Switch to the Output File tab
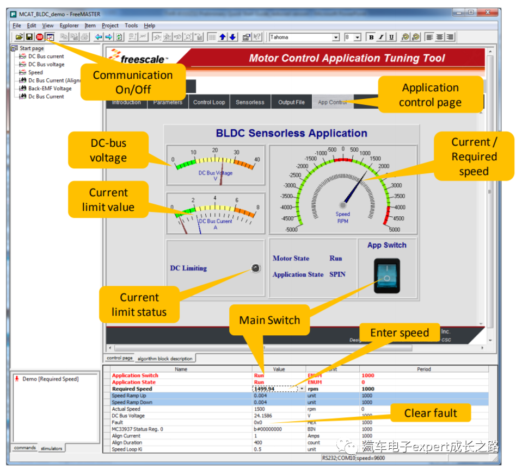The height and width of the screenshot is (470, 516). point(291,102)
